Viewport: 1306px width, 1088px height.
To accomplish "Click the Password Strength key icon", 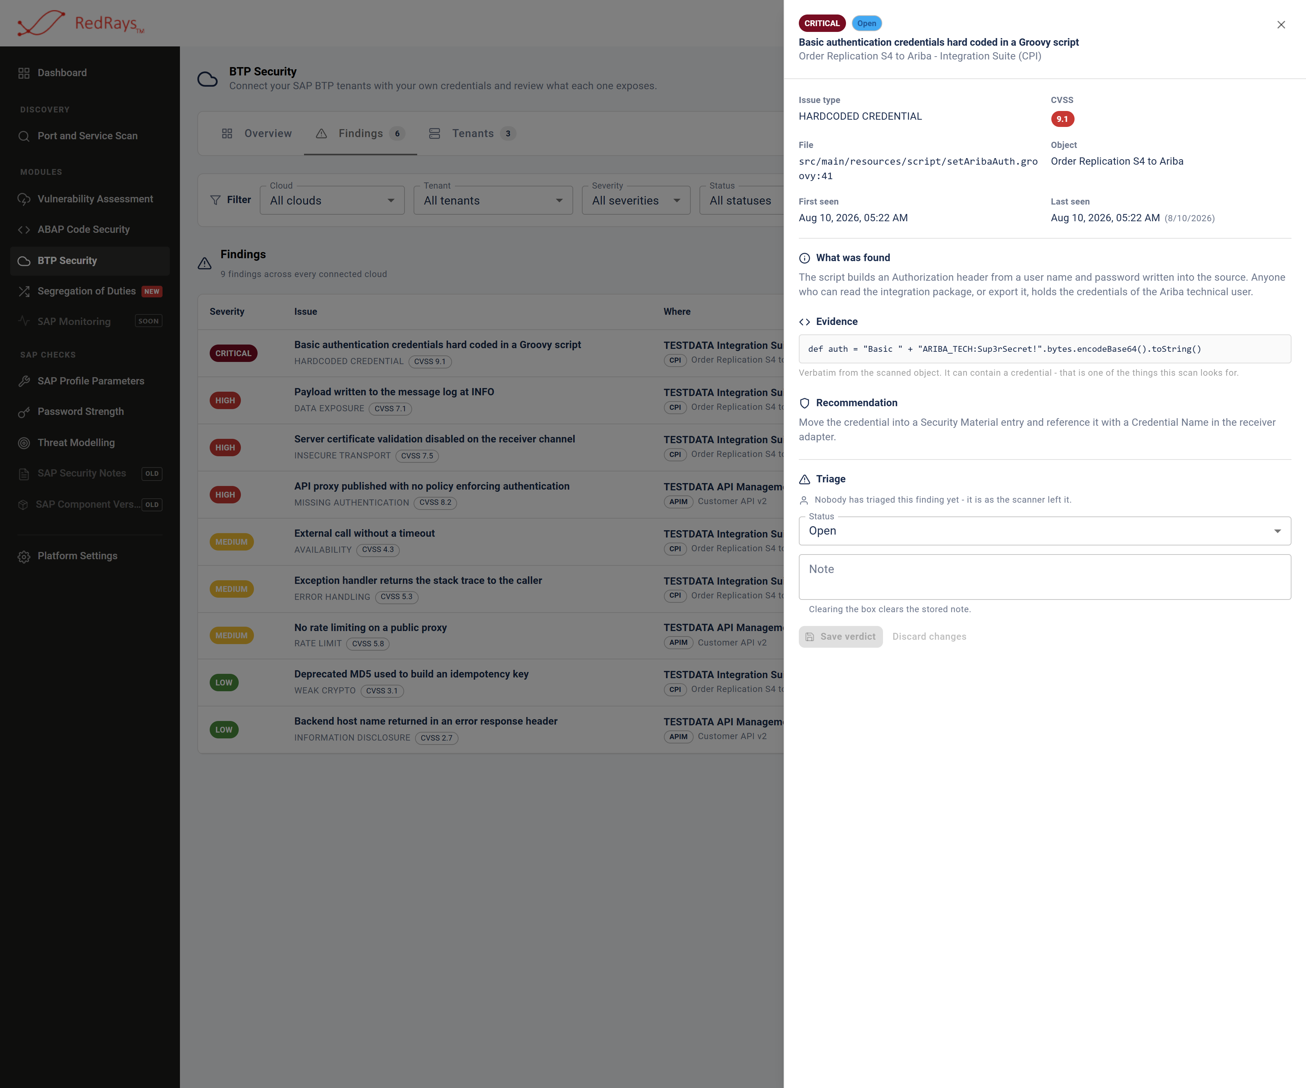I will point(24,412).
